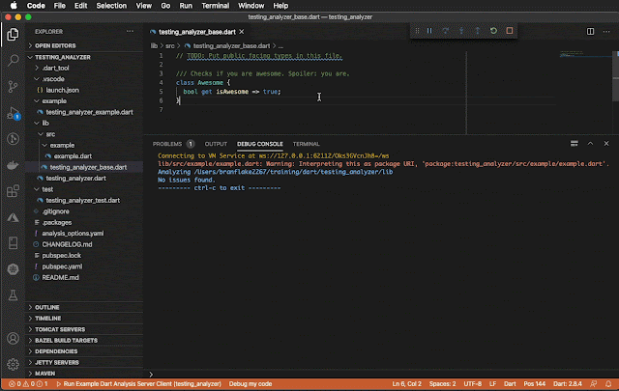The width and height of the screenshot is (619, 391).
Task: Restart the debug session
Action: click(x=493, y=31)
